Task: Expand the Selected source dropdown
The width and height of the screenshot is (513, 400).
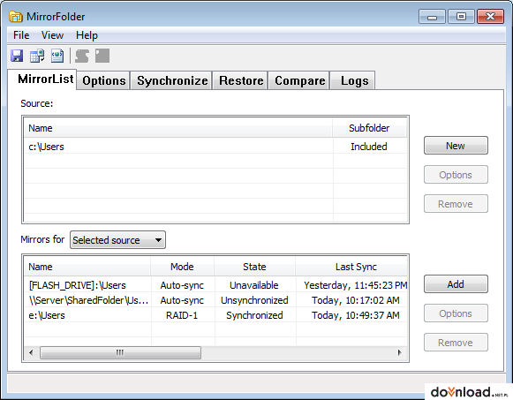Action: [117, 240]
